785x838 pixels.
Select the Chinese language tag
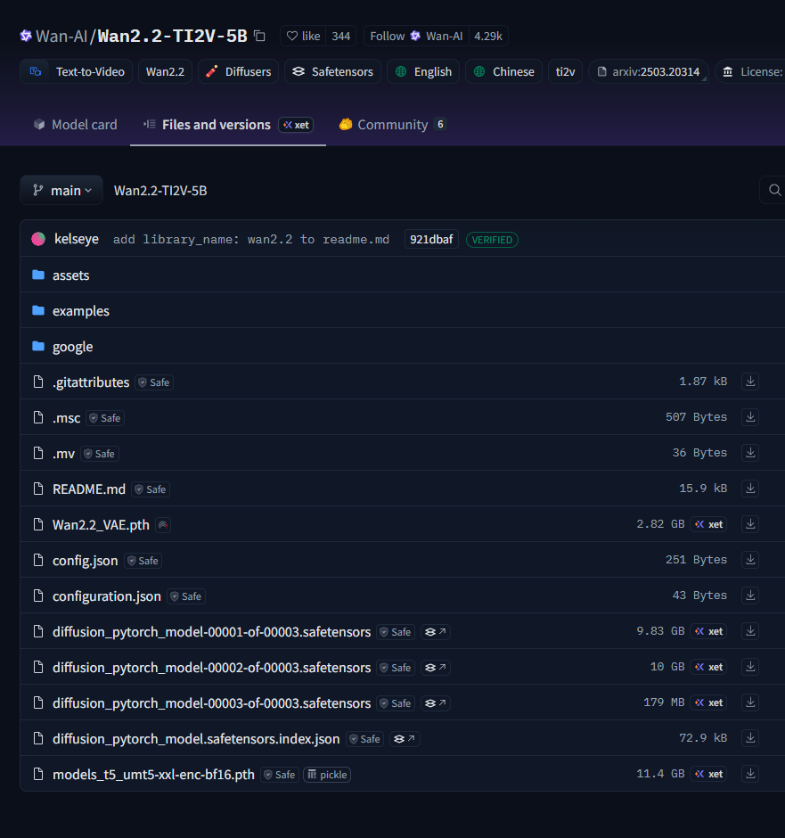[503, 71]
